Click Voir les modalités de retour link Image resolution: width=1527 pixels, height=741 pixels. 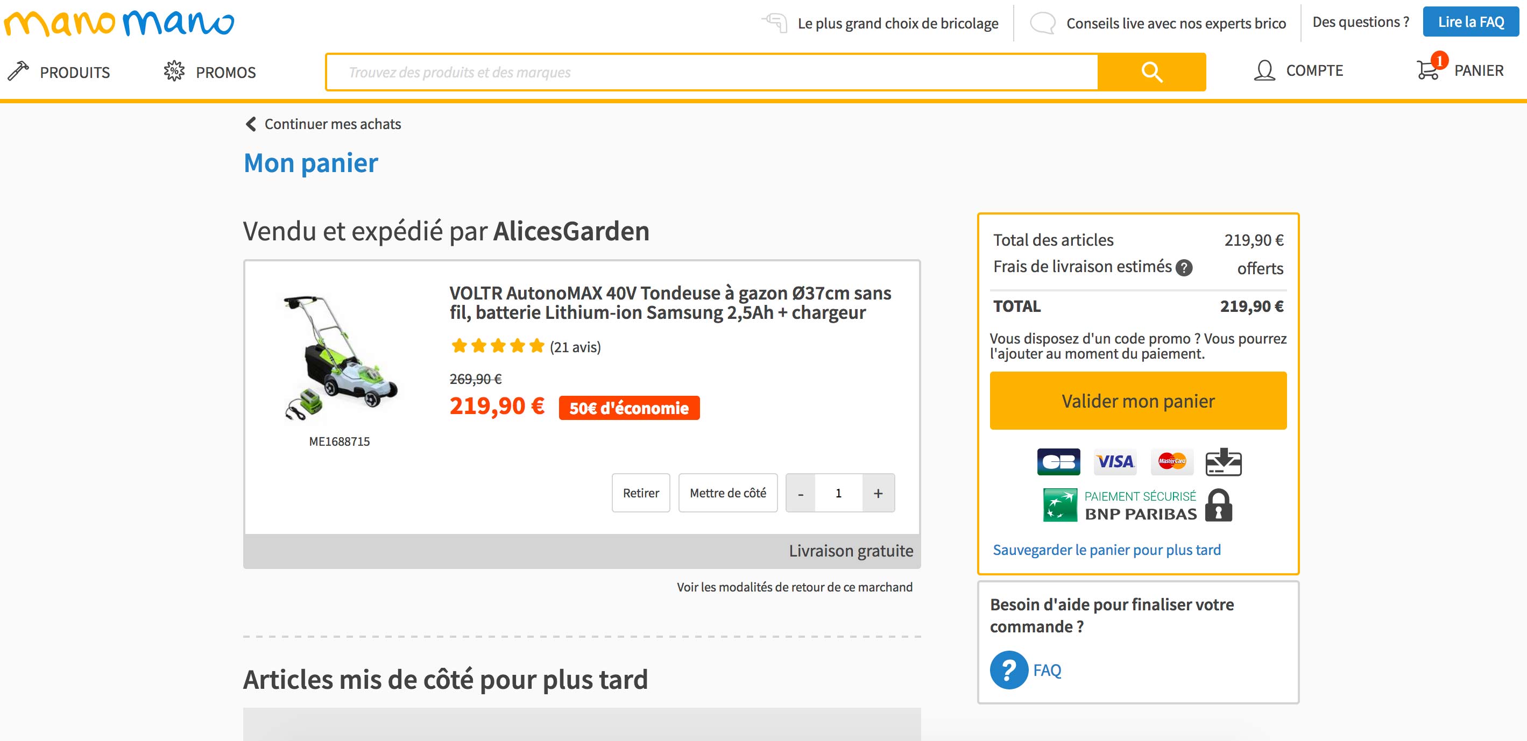795,587
